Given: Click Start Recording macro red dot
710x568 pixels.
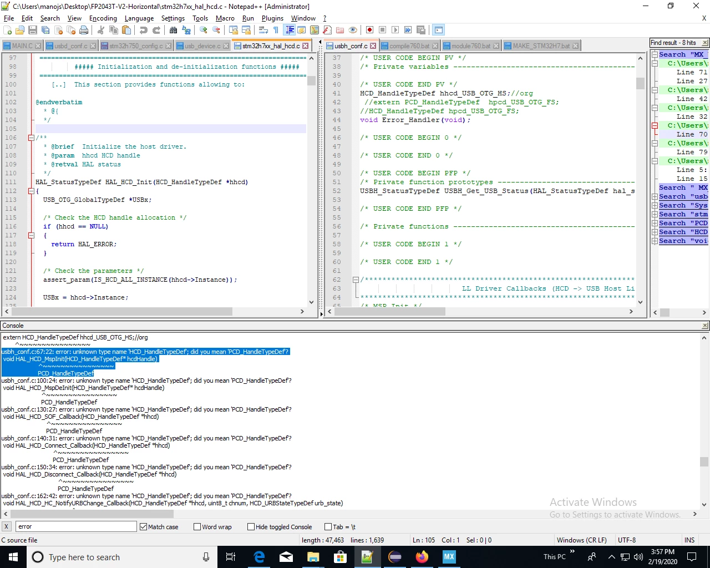Looking at the screenshot, I should [x=369, y=30].
